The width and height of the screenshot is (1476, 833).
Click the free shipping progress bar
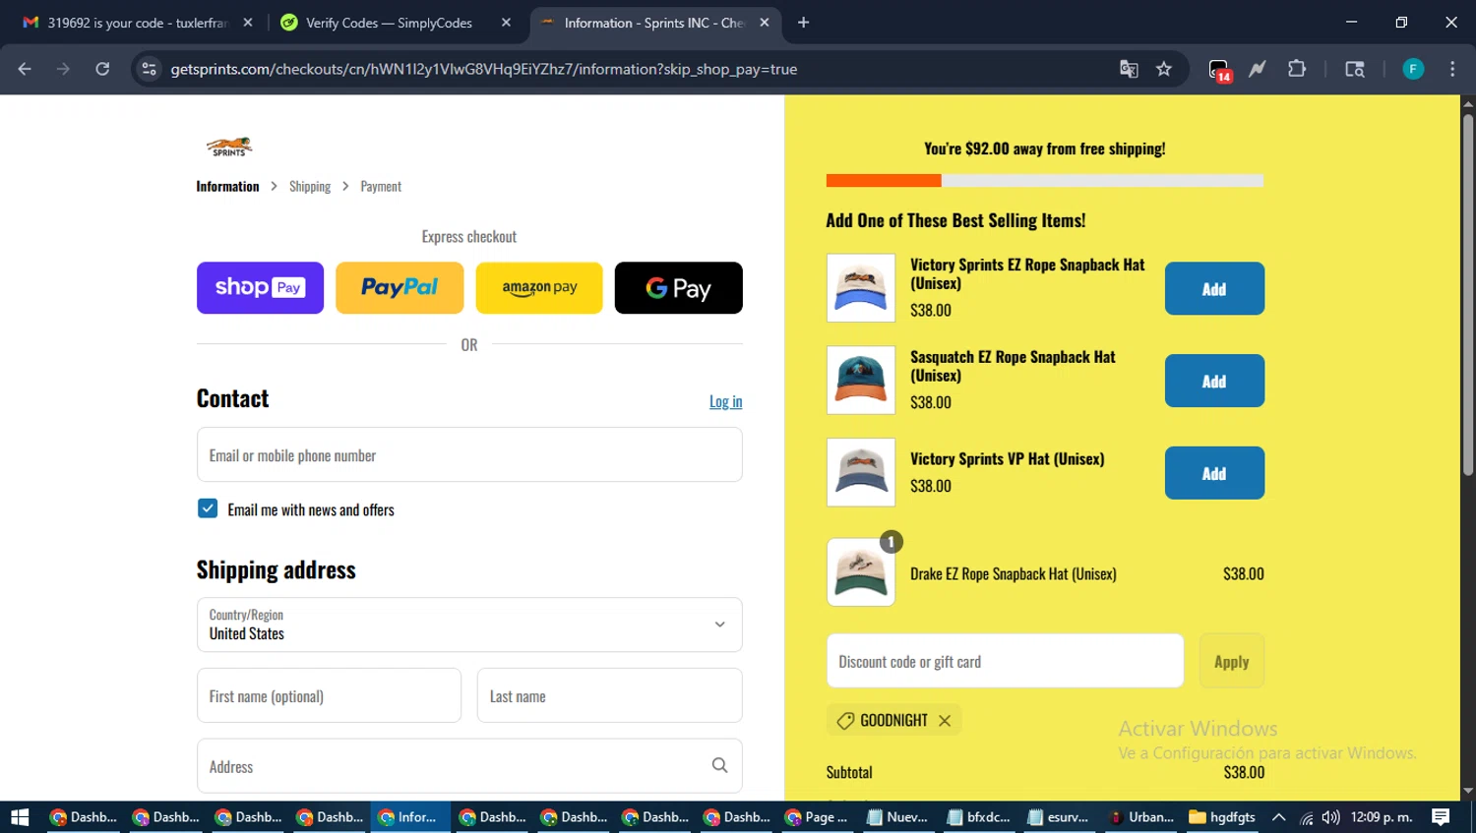(x=1045, y=181)
